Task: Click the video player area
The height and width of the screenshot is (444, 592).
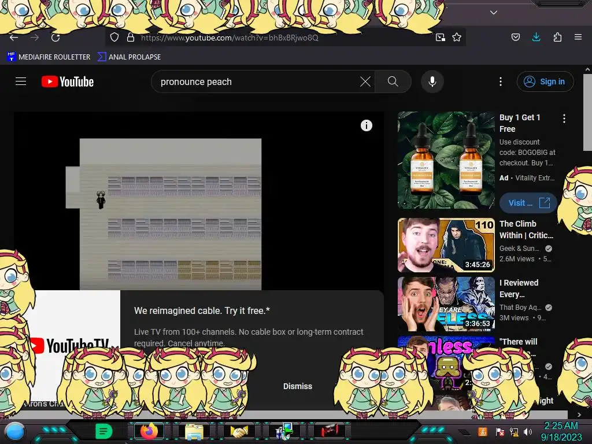Action: point(199,201)
